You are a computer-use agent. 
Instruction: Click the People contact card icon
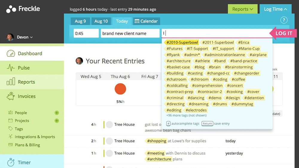tap(10, 112)
